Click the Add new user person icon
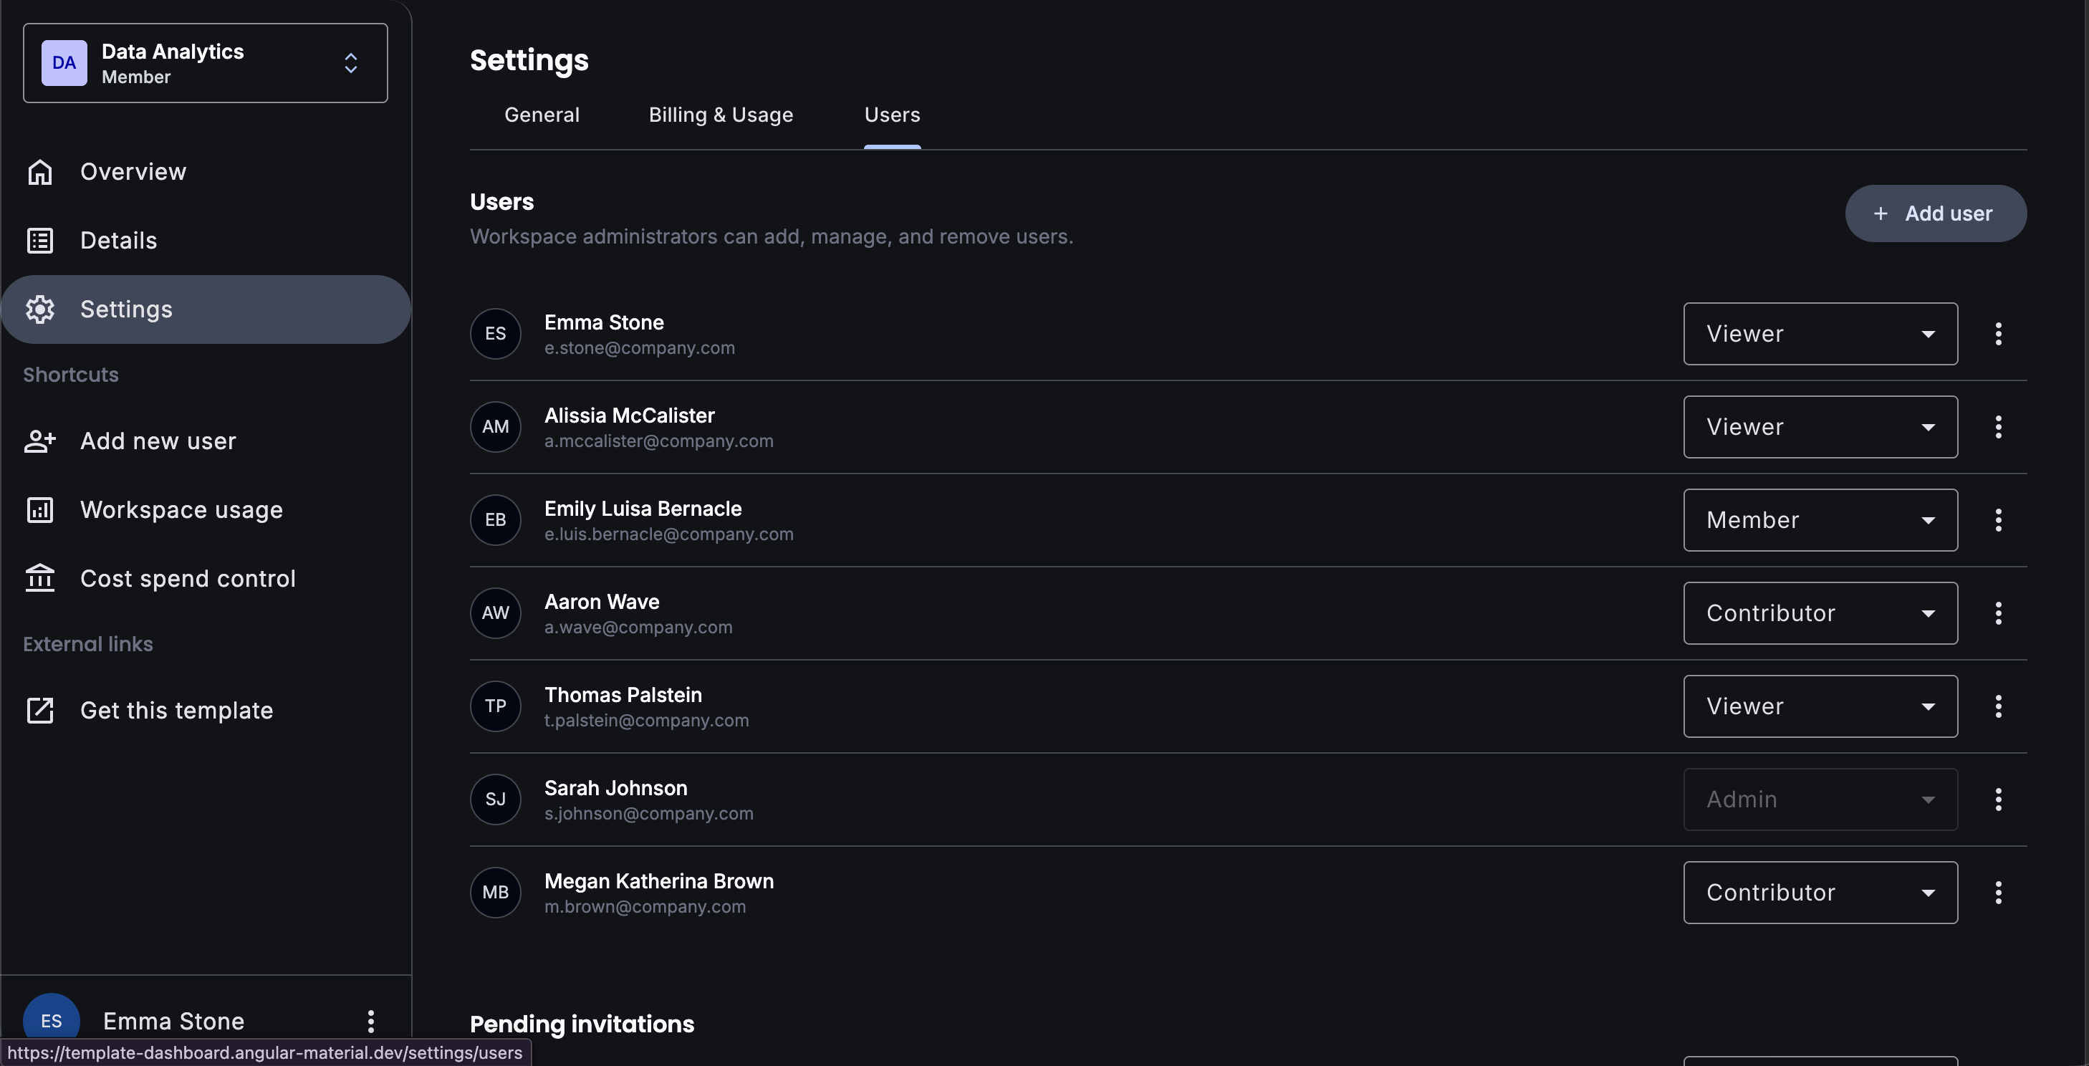Image resolution: width=2089 pixels, height=1066 pixels. (39, 441)
